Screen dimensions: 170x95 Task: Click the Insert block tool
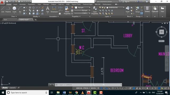127,9
